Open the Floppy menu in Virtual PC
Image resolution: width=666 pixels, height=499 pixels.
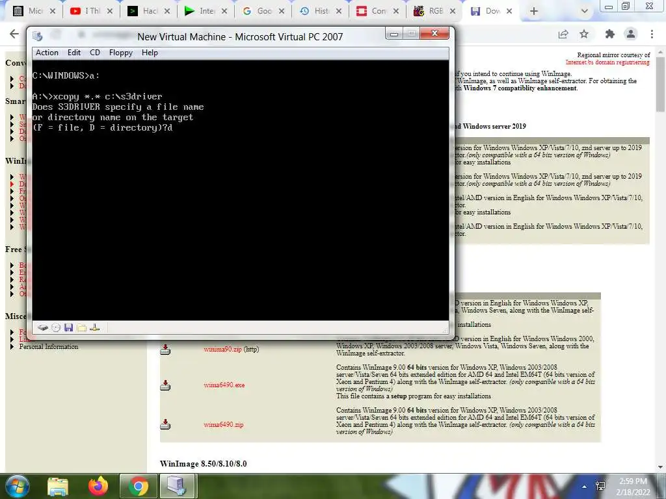pyautogui.click(x=120, y=53)
